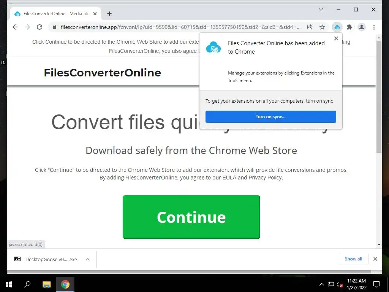
Task: Open a new tab
Action: 109,14
